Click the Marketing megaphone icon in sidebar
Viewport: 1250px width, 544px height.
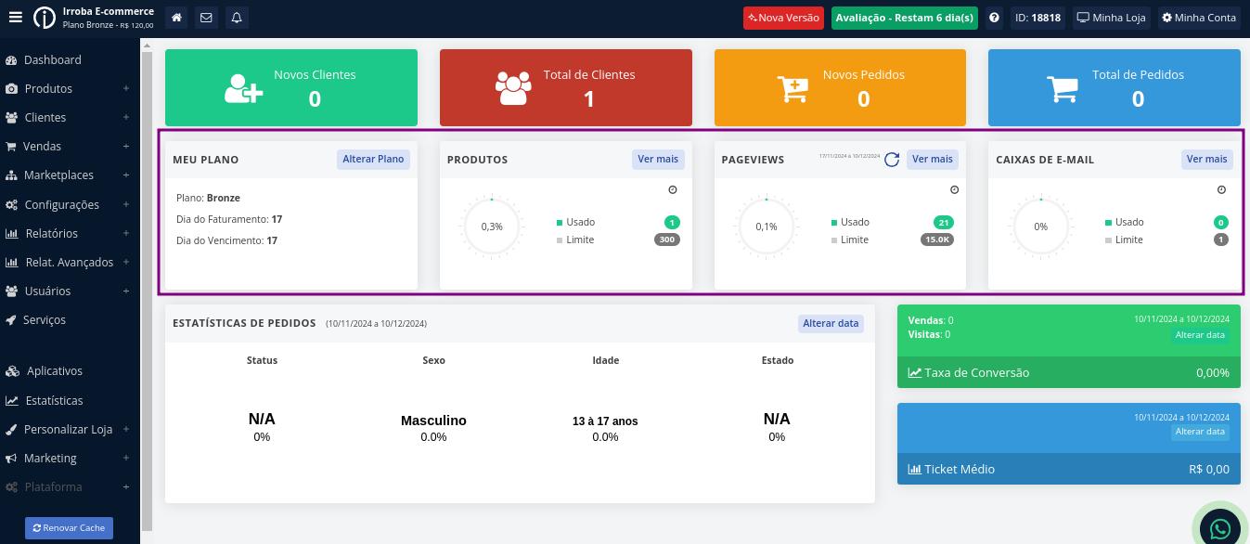tap(12, 459)
